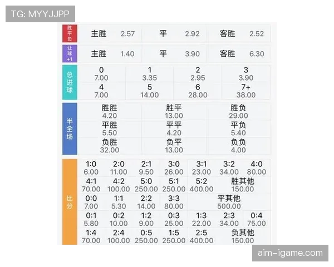Viewport: 334px width, 267px height.
Task: Select half-full 平负 at 5.40
Action: [238, 129]
